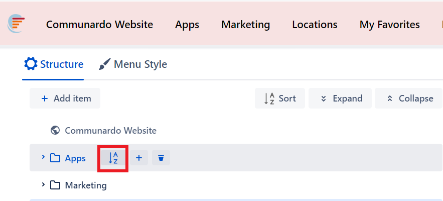Click the Add item button
The height and width of the screenshot is (201, 443).
click(65, 98)
